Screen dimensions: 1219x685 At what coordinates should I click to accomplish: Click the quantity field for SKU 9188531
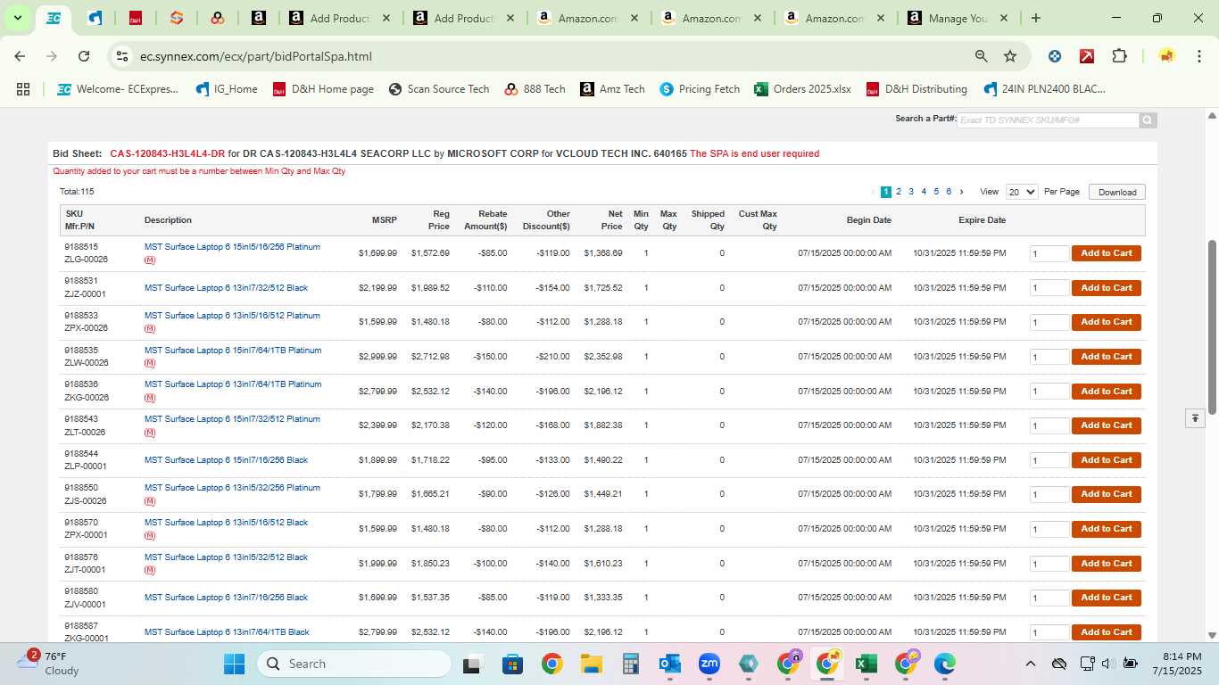pos(1049,288)
